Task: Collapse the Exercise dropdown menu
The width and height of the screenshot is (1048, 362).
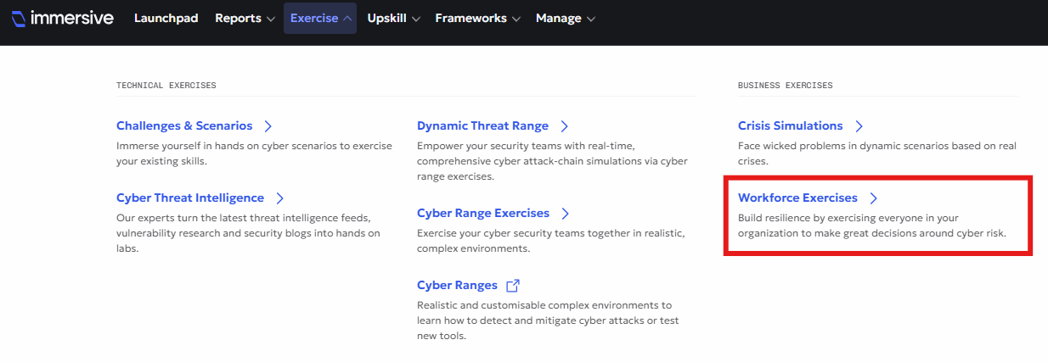Action: point(320,18)
